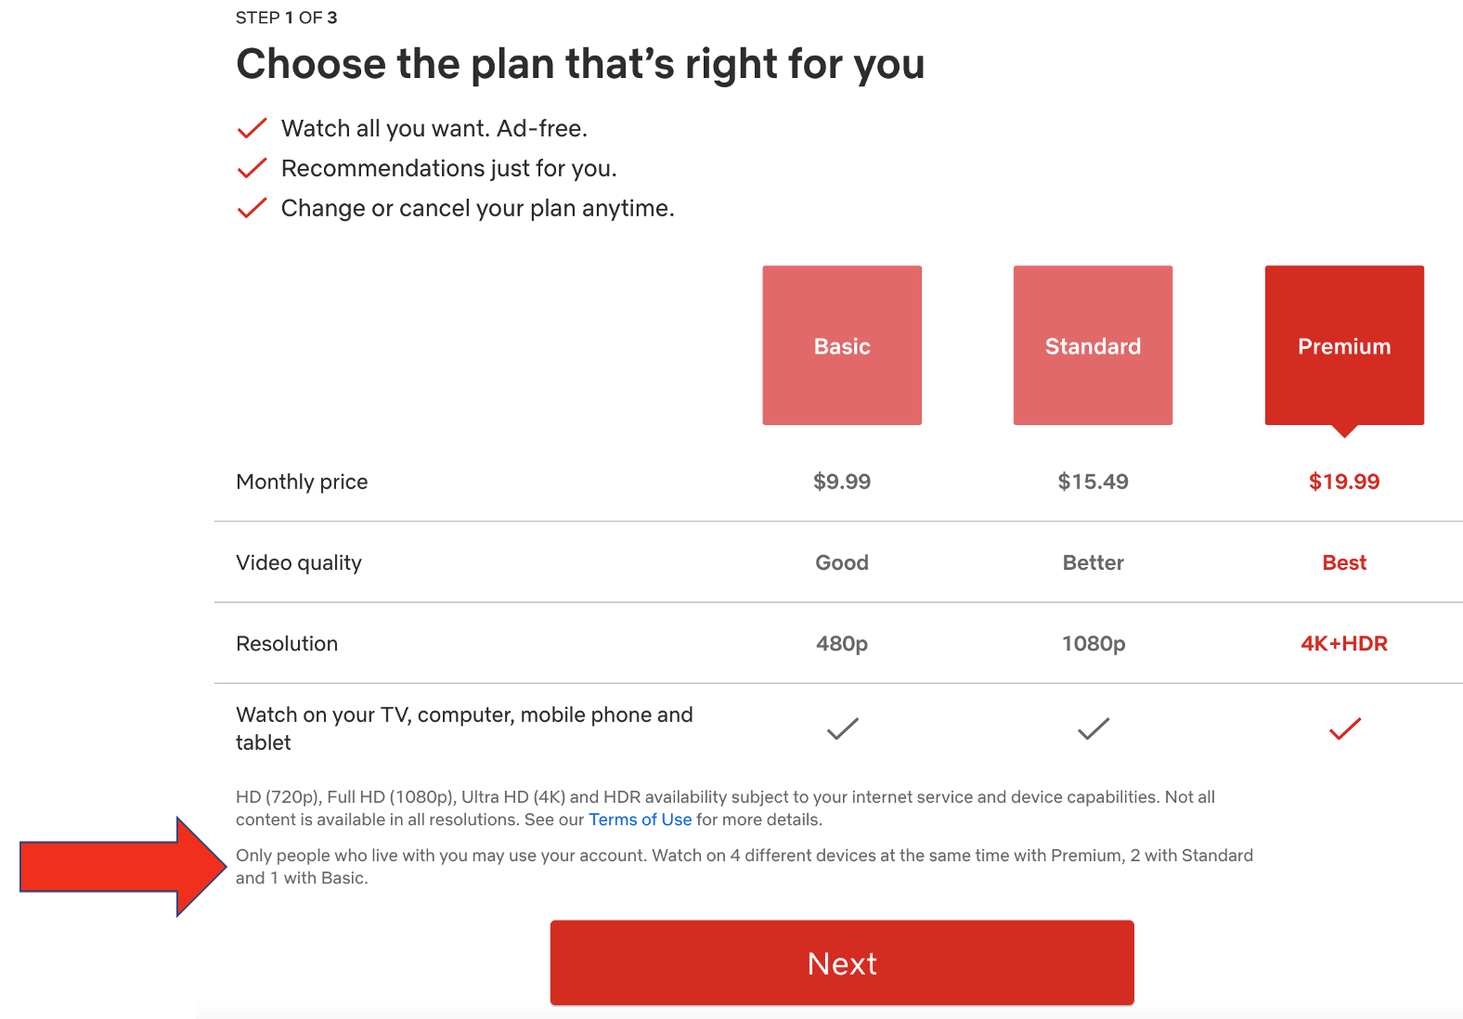The height and width of the screenshot is (1019, 1463).
Task: Click the Next button
Action: pyautogui.click(x=842, y=962)
